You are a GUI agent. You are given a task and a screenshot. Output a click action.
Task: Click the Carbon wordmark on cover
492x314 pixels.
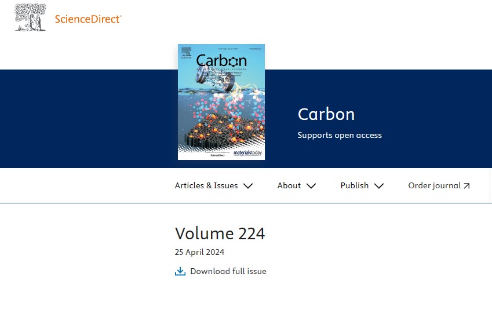pos(221,60)
